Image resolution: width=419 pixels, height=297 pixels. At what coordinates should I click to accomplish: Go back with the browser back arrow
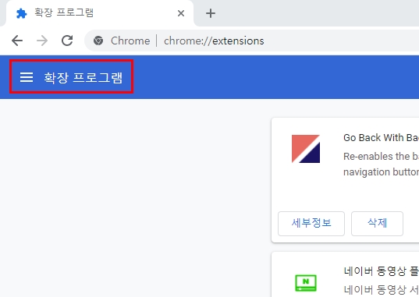pos(17,41)
